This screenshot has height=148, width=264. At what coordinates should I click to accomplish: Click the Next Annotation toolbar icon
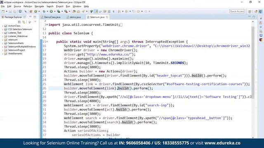119,12
